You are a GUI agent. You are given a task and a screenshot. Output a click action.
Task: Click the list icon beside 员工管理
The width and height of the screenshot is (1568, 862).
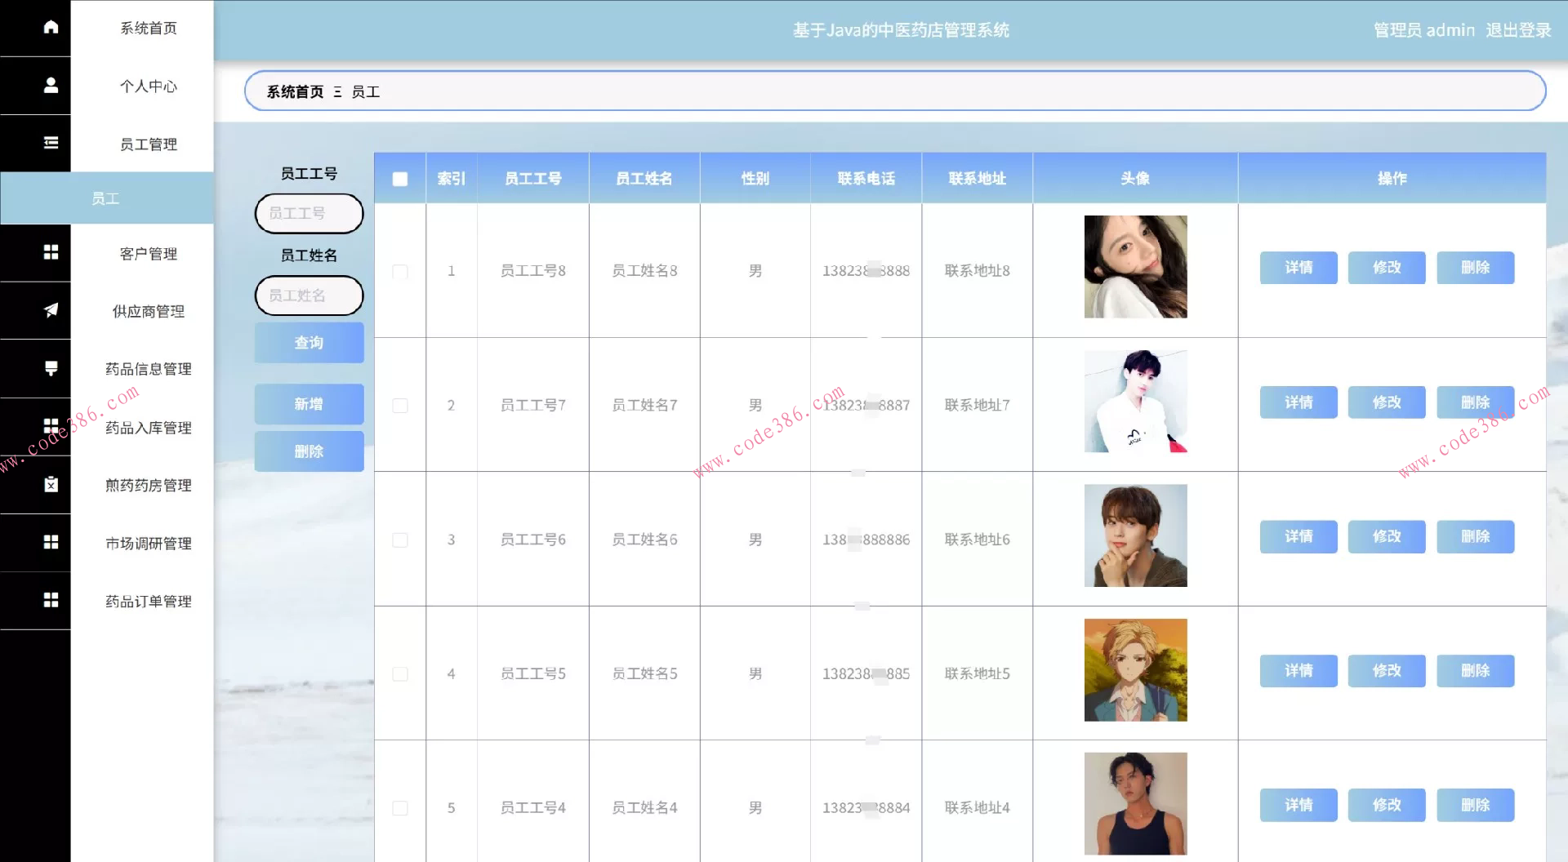(x=51, y=143)
